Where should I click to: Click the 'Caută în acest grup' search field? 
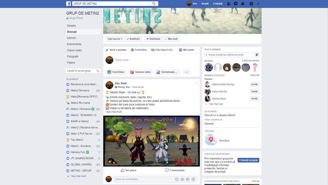click(81, 71)
